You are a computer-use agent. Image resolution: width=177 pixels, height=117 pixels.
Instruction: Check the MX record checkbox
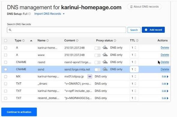pyautogui.click(x=5, y=76)
